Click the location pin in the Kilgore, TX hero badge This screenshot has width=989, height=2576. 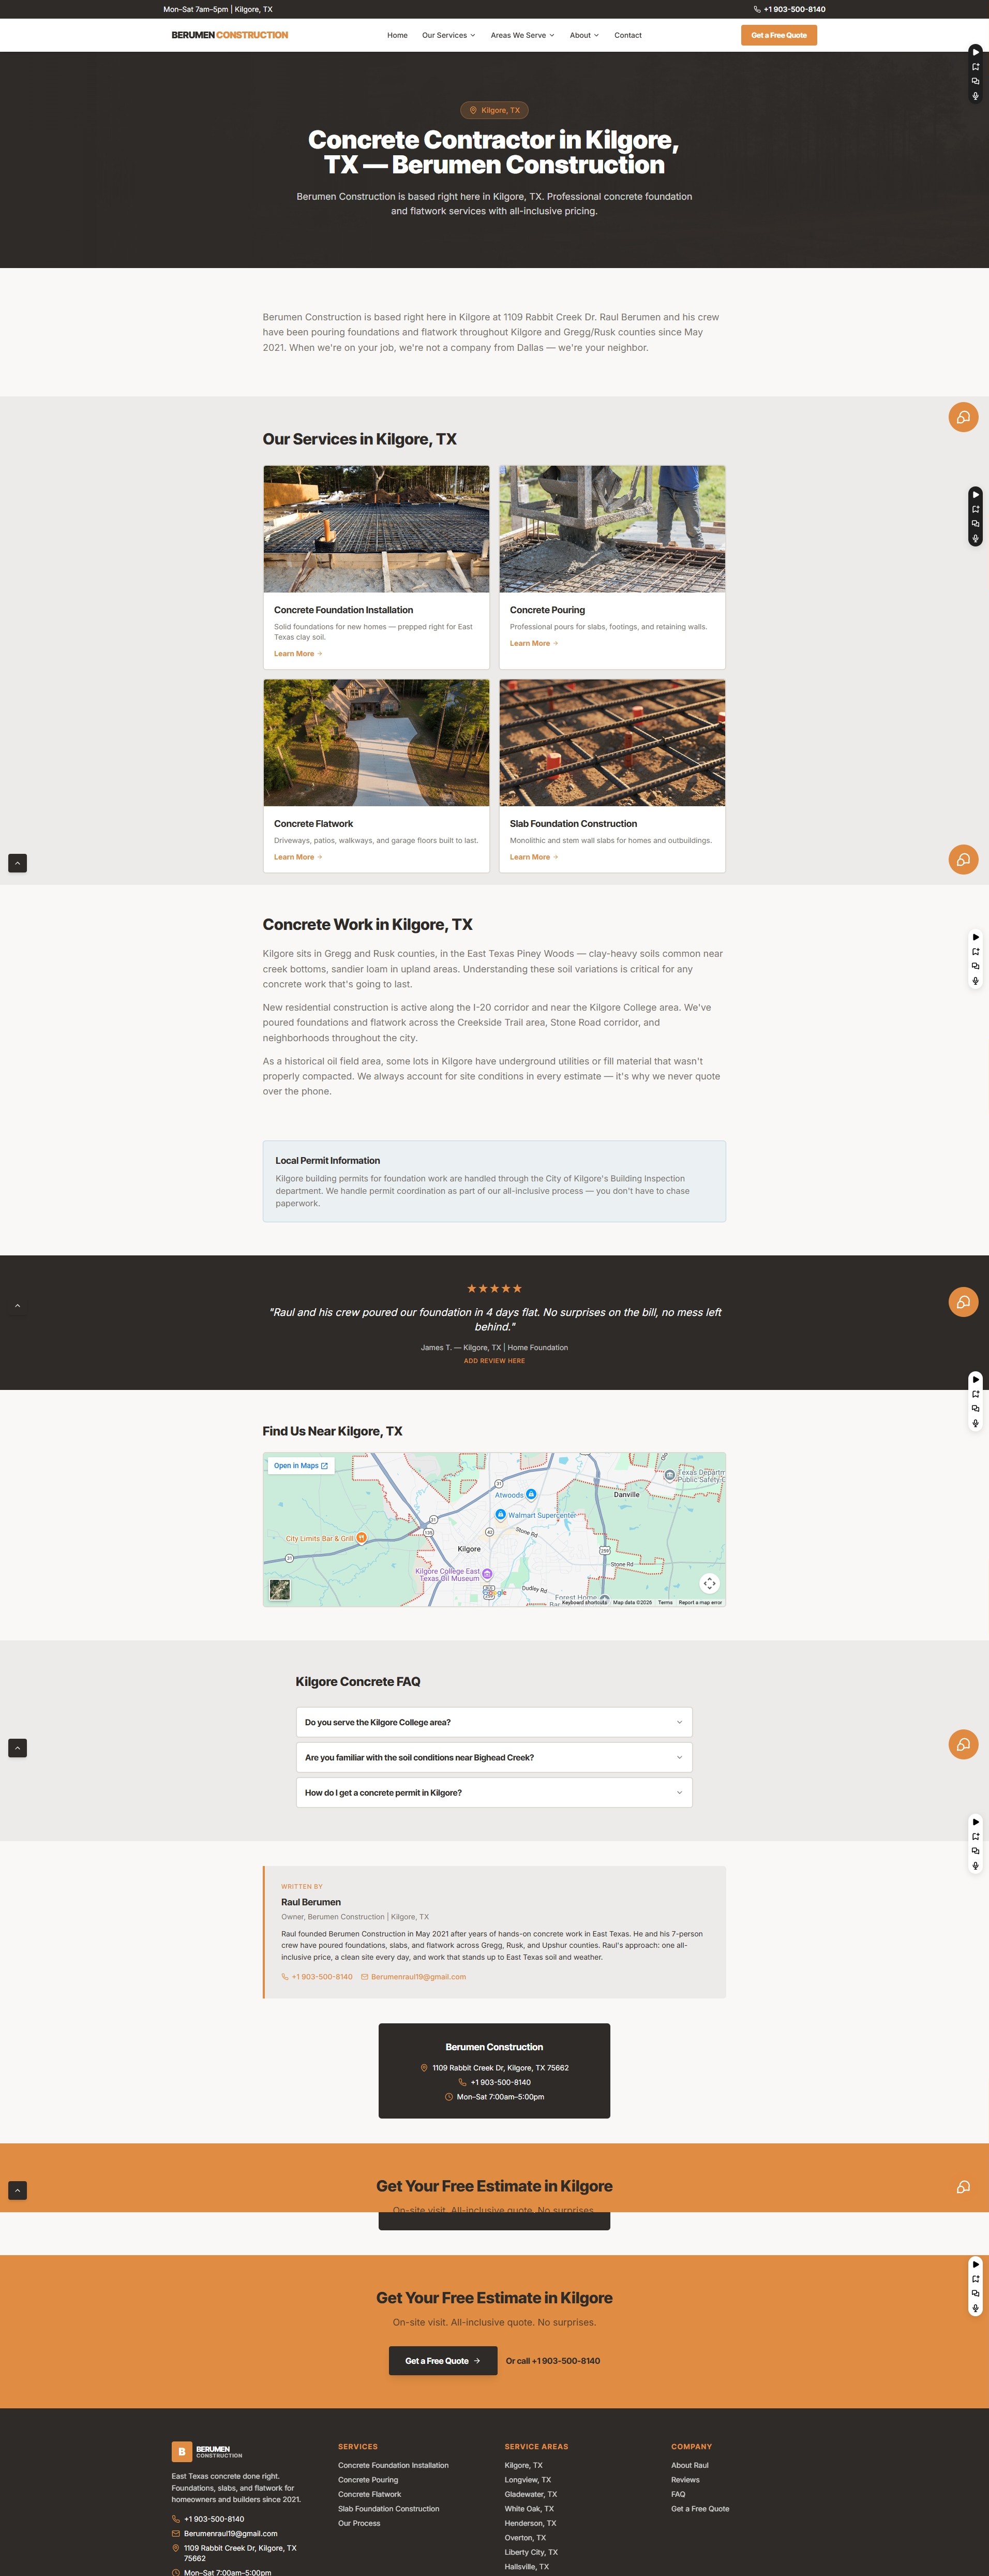coord(473,110)
